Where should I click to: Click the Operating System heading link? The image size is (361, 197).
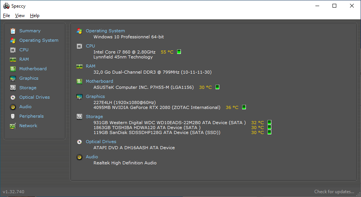point(105,31)
